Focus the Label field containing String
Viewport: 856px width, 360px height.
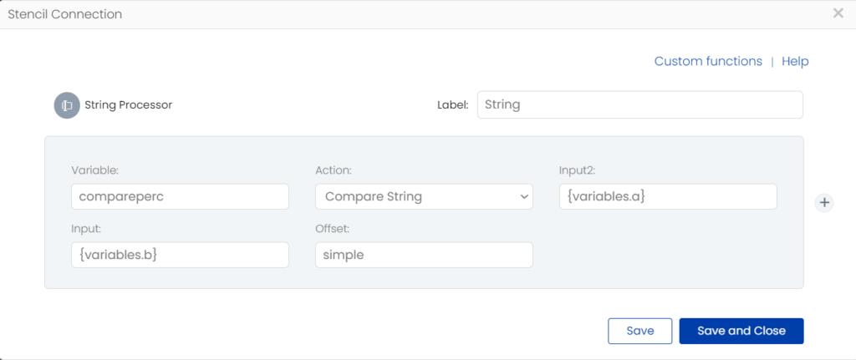(639, 104)
